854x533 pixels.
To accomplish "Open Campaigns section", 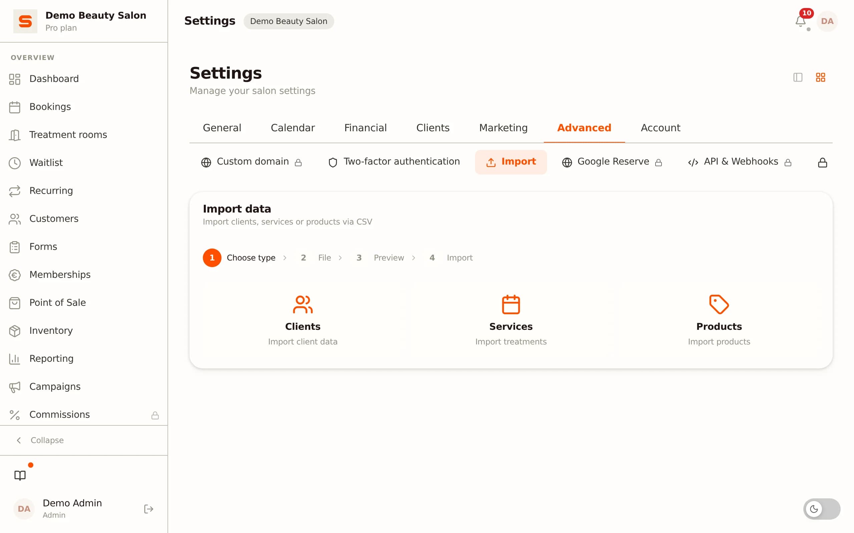I will coord(84,387).
